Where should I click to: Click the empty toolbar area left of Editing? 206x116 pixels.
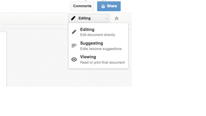33,19
